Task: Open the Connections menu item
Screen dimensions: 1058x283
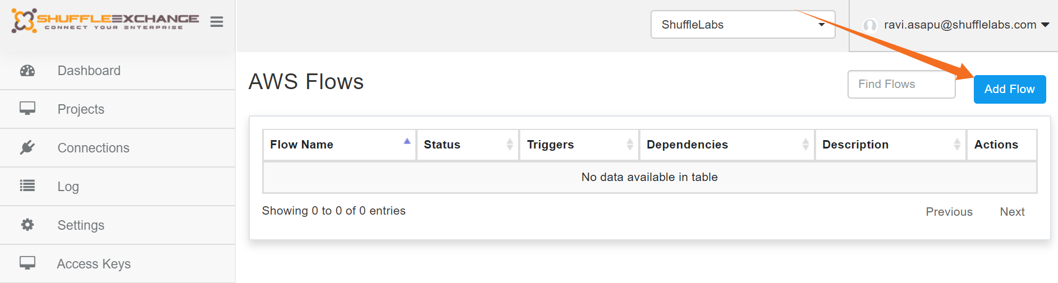Action: [93, 148]
